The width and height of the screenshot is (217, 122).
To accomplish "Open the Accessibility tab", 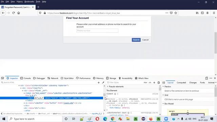I will [125, 78].
